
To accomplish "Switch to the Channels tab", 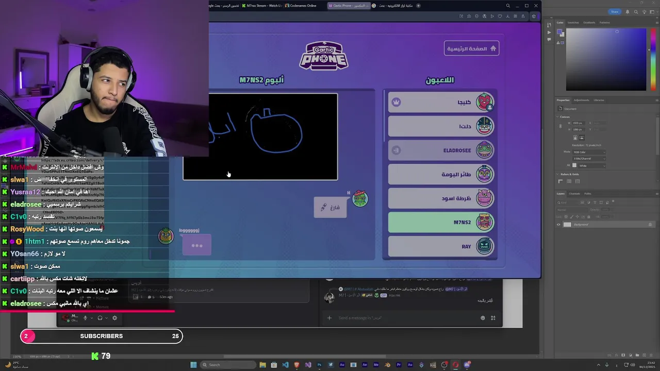I will [x=574, y=194].
